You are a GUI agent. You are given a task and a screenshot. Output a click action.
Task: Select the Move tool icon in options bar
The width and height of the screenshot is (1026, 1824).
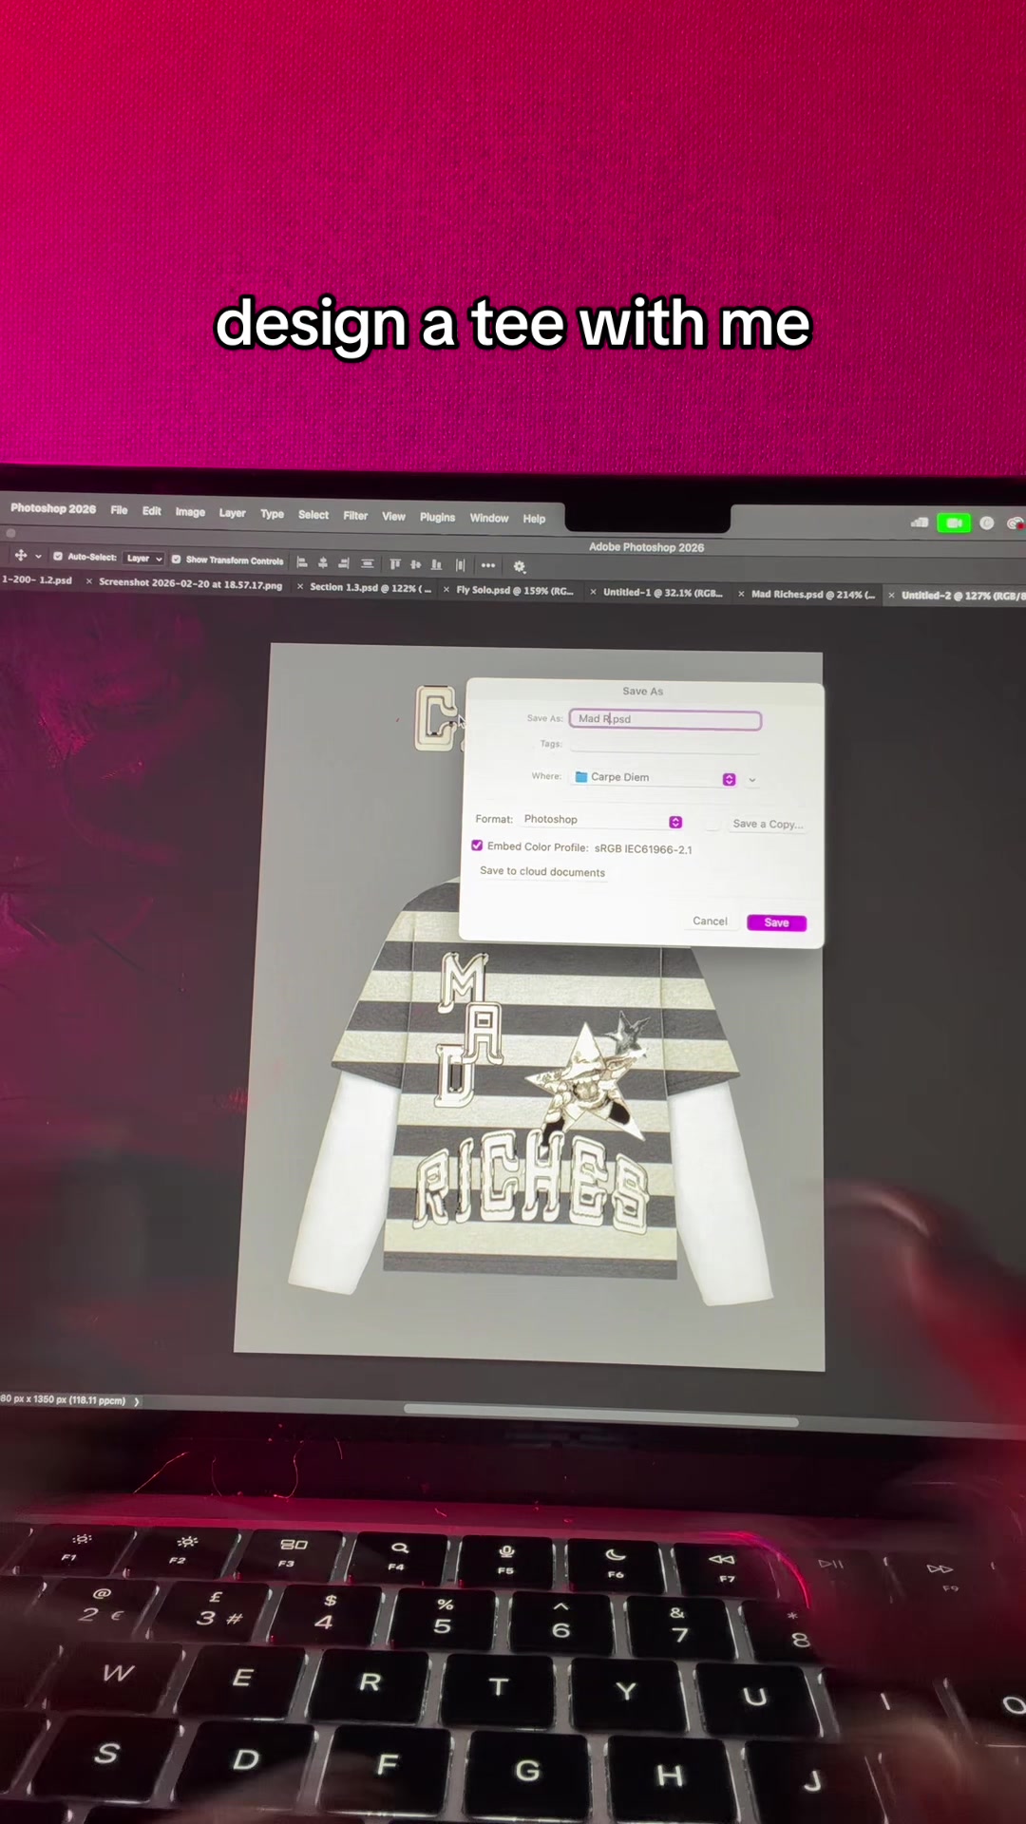click(x=21, y=555)
